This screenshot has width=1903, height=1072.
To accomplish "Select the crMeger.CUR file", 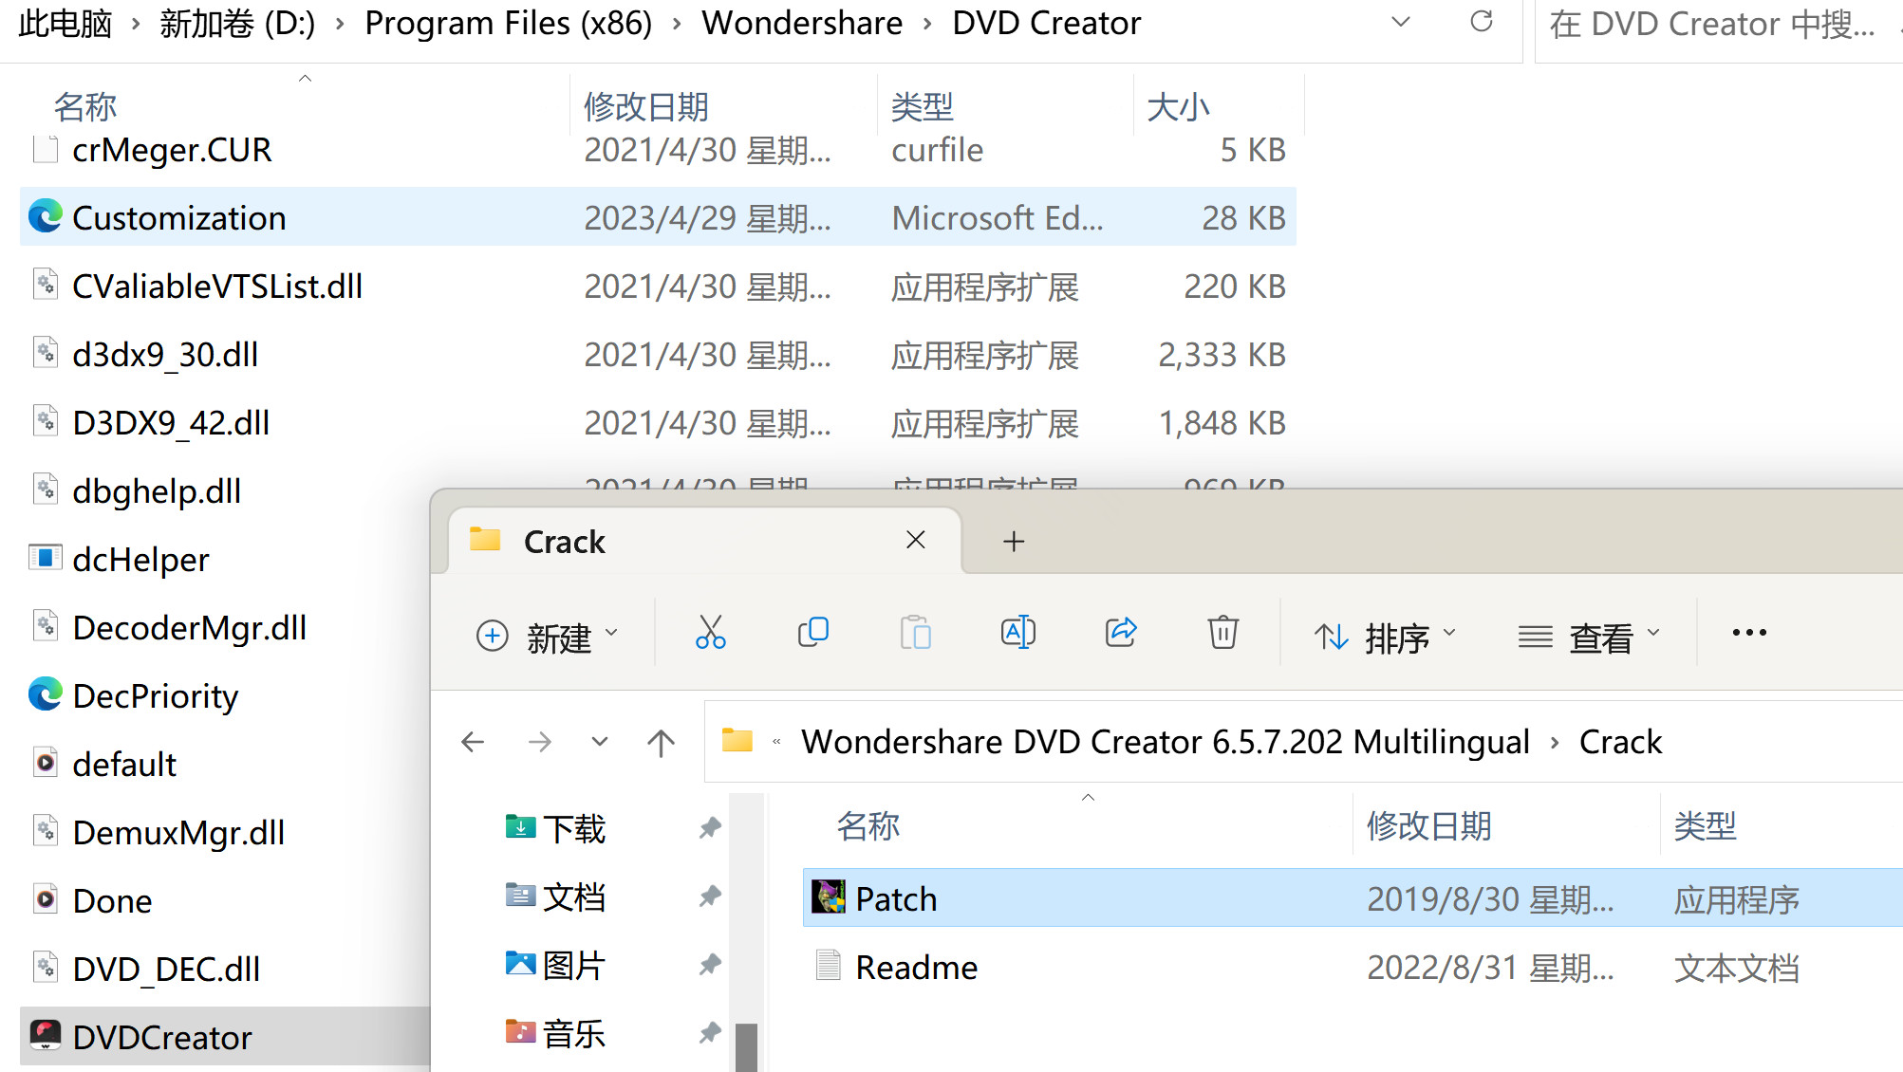I will (x=658, y=150).
